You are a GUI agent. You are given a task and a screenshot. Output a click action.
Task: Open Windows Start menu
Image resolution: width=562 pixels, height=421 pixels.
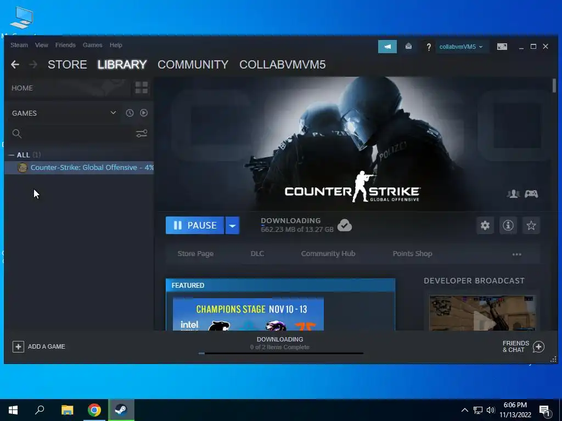[13, 410]
